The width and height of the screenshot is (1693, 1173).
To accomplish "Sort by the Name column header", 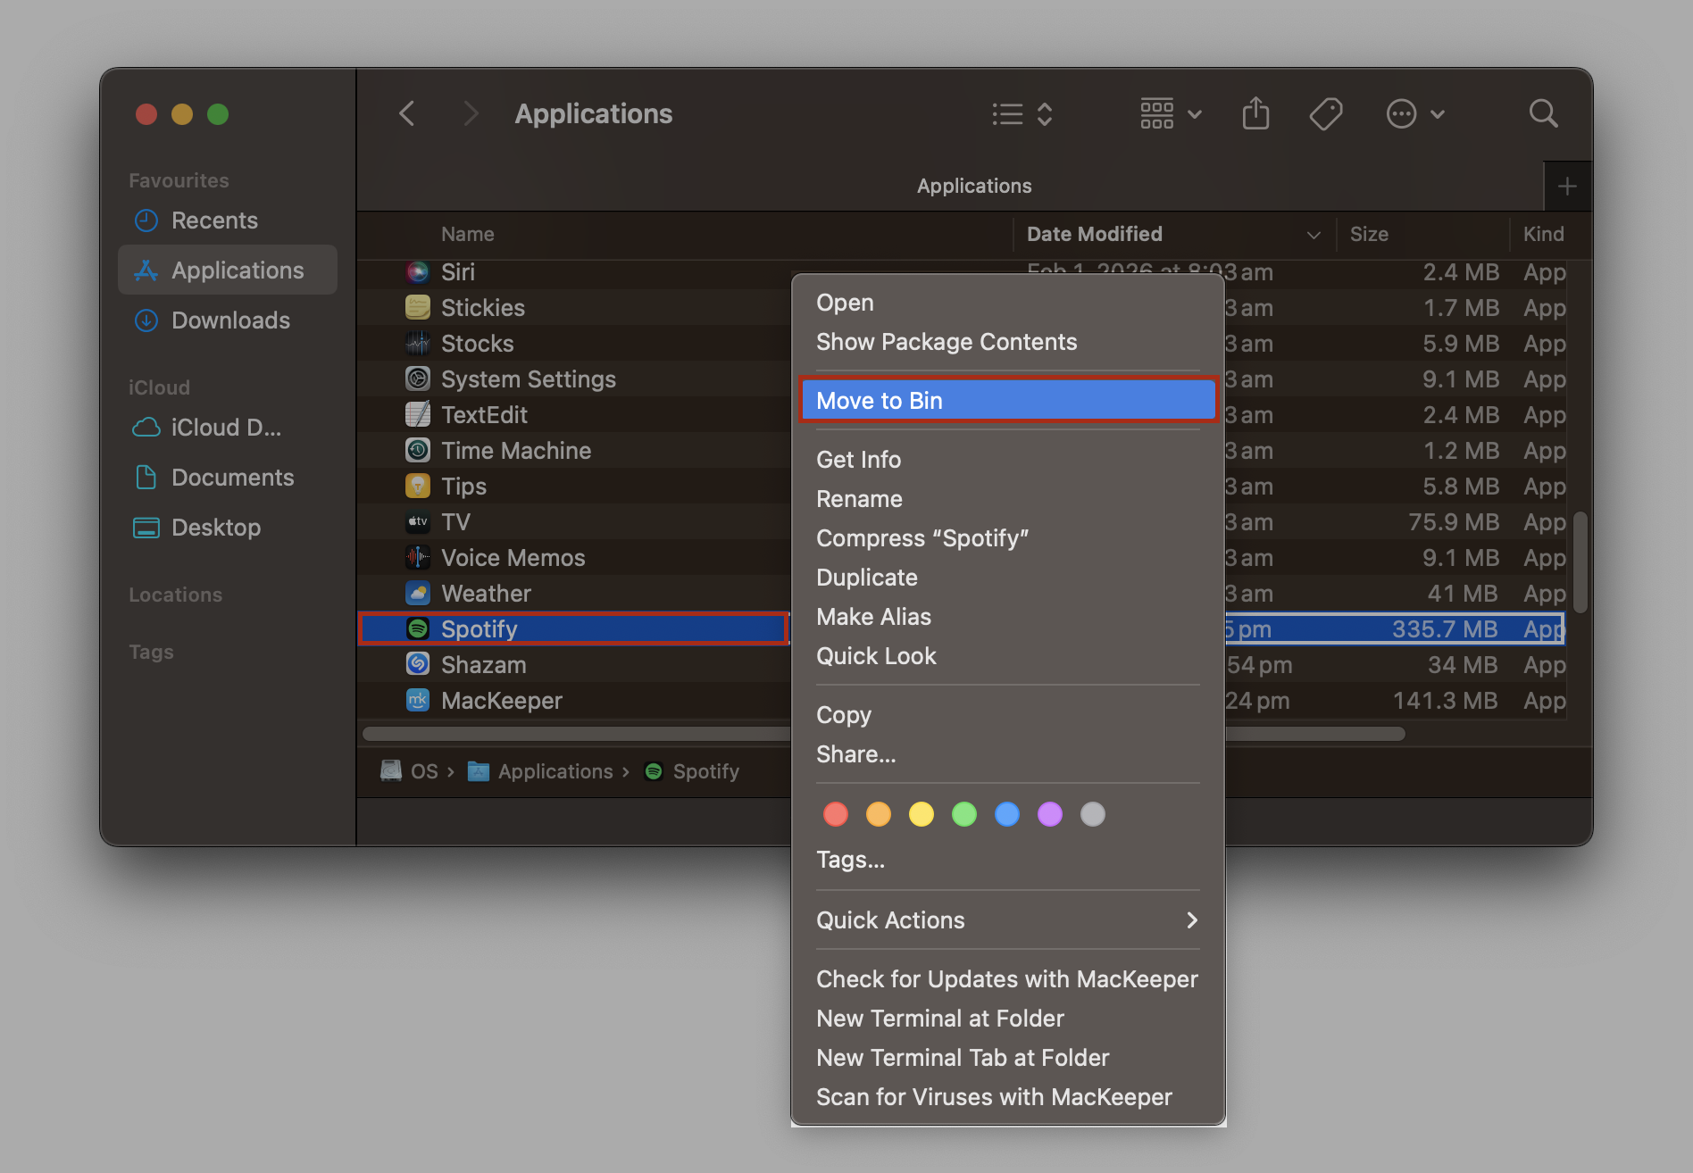I will 468,234.
